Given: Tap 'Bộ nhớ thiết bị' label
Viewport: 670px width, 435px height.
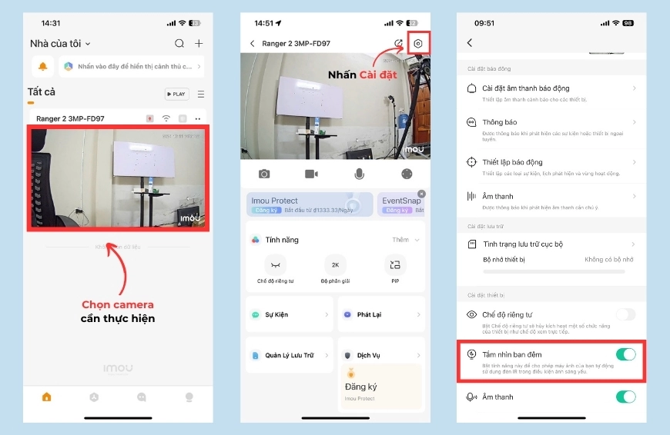Looking at the screenshot, I should point(504,259).
